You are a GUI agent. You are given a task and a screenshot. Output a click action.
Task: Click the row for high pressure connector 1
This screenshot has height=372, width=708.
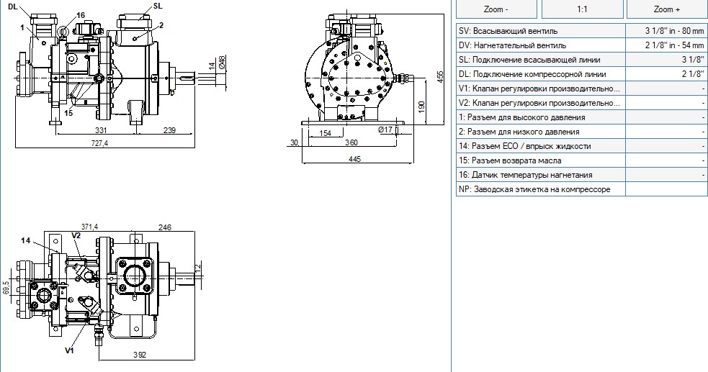(x=581, y=118)
